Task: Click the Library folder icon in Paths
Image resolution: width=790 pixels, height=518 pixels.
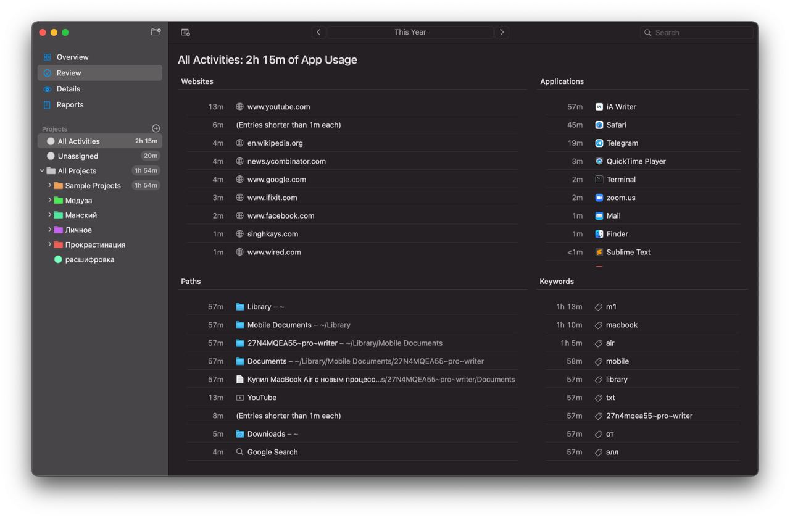Action: point(240,307)
